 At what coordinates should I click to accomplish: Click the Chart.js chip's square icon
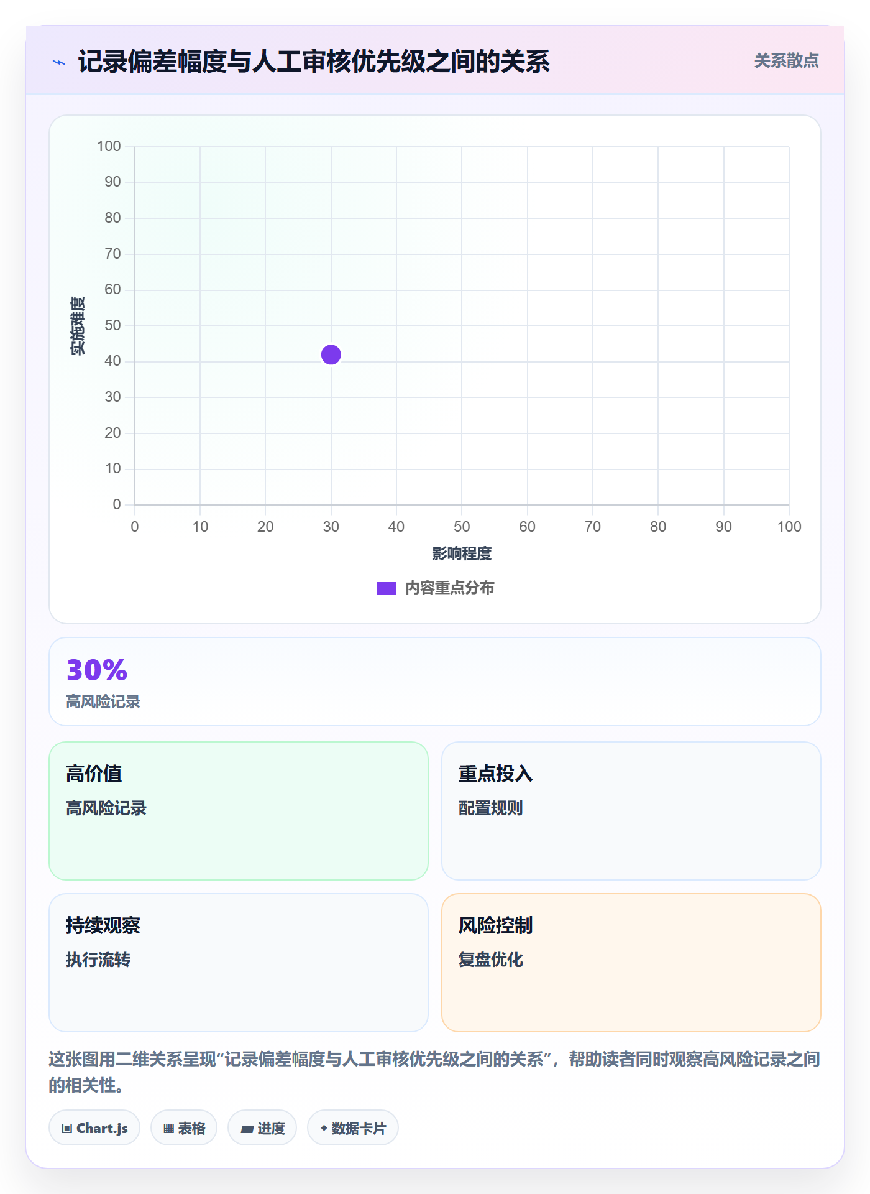pyautogui.click(x=67, y=1128)
